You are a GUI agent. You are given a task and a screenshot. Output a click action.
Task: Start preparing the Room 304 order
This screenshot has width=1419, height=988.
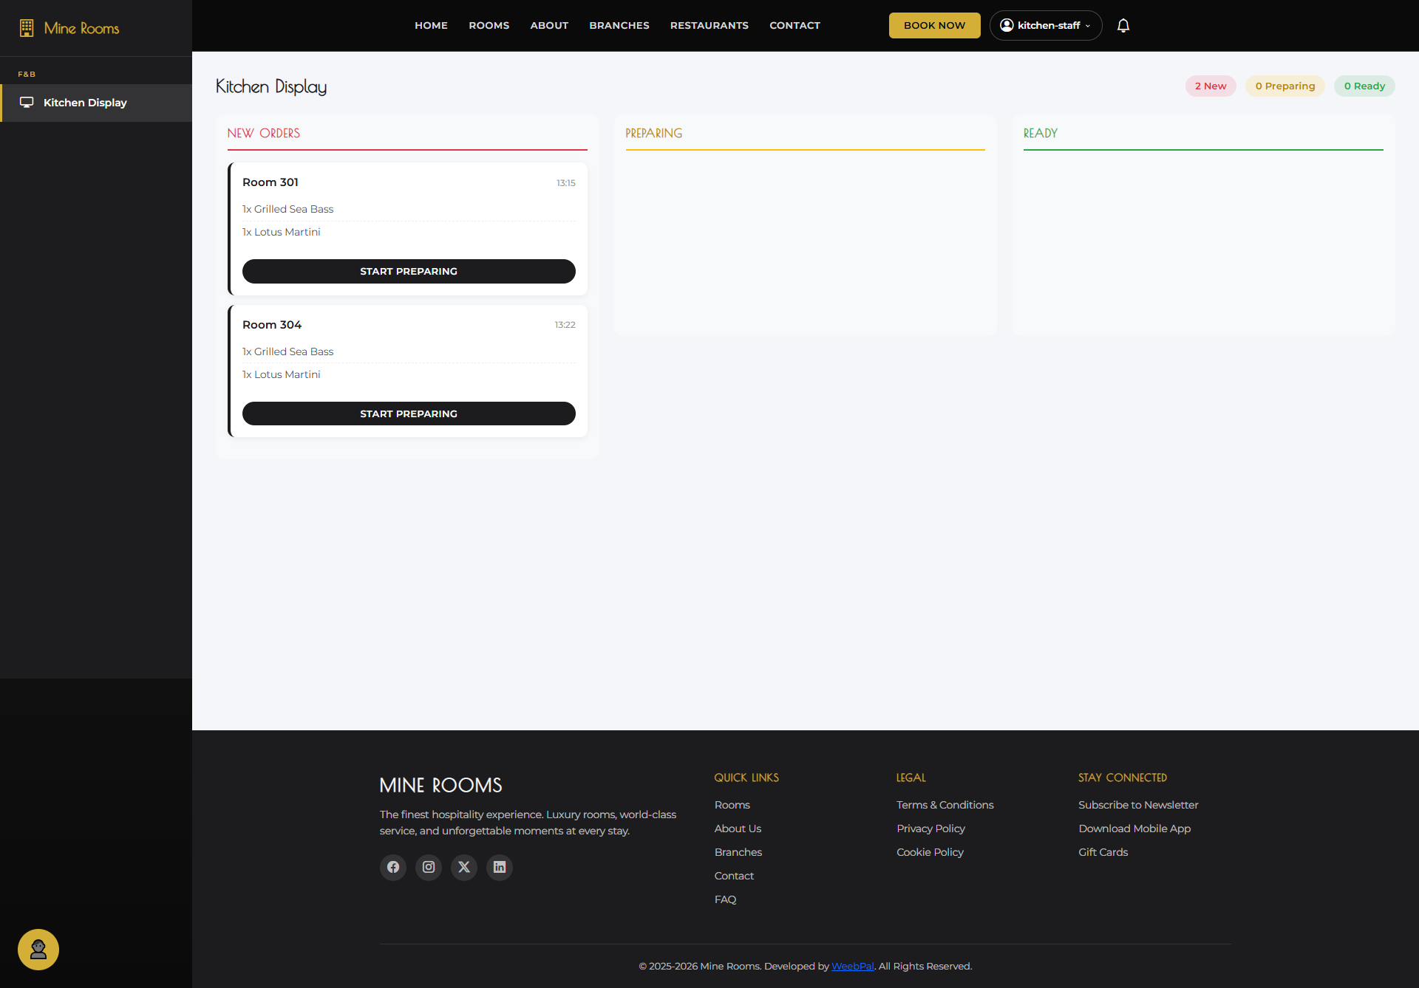point(409,414)
